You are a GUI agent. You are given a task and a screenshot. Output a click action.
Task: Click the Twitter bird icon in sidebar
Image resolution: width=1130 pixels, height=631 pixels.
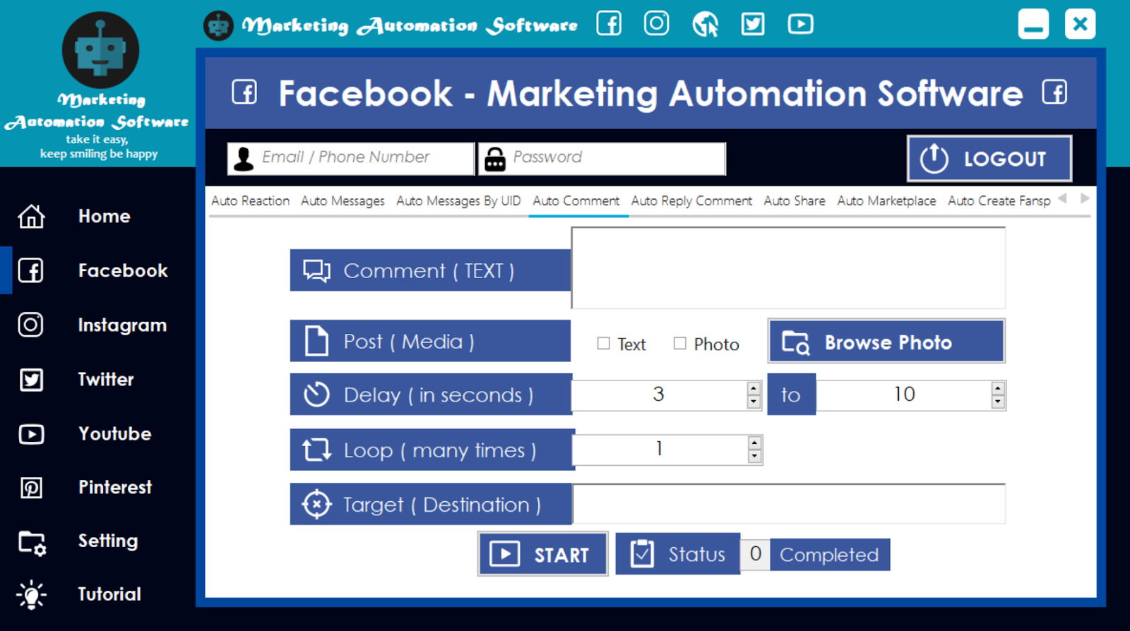tap(31, 380)
